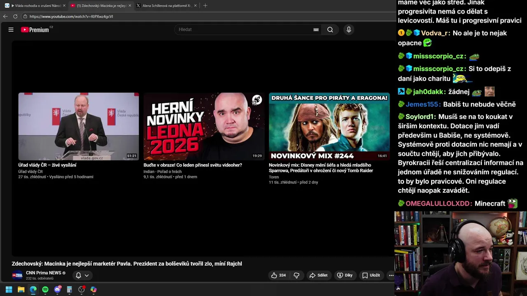Viewport: 527px width, 296px height.
Task: Save the video with Uložit button
Action: click(371, 275)
